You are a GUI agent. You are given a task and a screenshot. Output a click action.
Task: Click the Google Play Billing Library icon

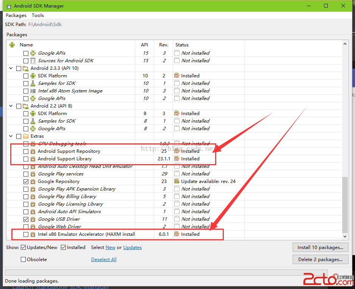[33, 197]
